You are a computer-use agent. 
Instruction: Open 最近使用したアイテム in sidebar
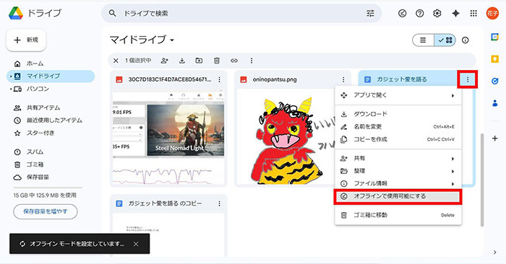51,120
